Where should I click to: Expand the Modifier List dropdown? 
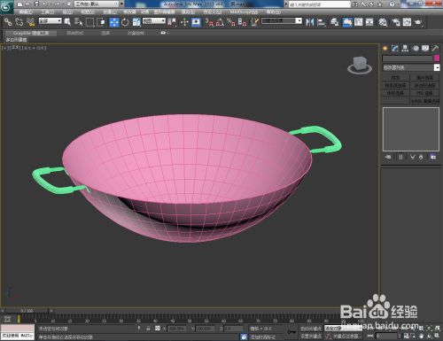pyautogui.click(x=411, y=67)
